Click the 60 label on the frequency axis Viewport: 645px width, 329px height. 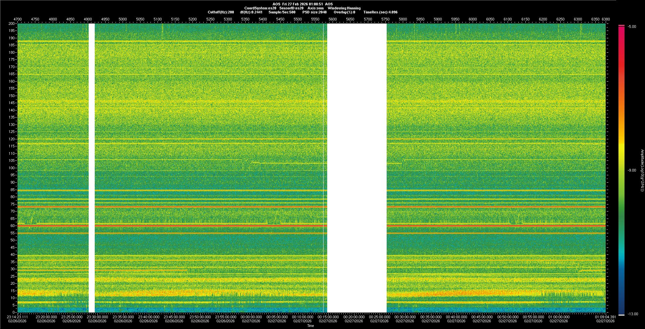[x=12, y=226]
